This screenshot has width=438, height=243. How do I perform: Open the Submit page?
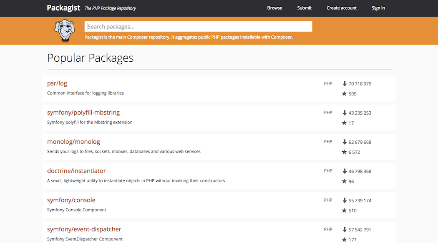(304, 8)
